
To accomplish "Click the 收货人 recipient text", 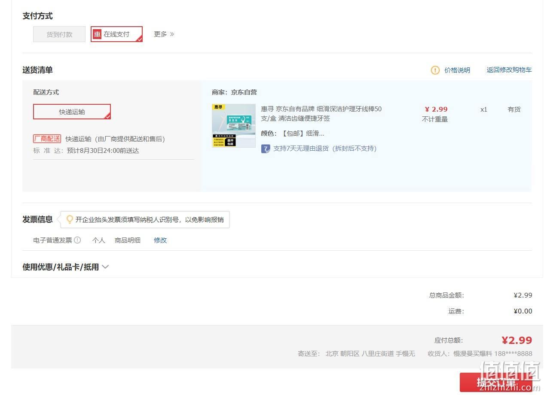I will coord(480,354).
